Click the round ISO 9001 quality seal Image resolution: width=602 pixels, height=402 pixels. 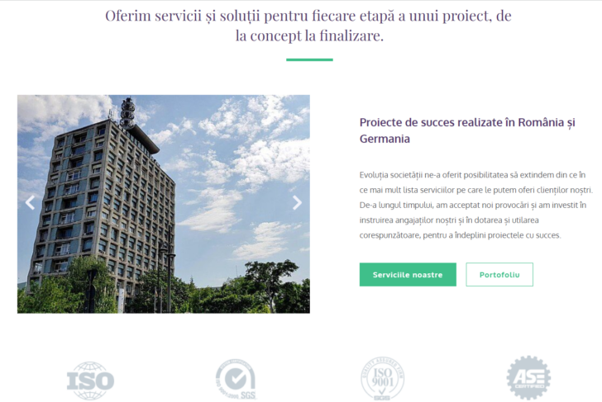(x=382, y=379)
